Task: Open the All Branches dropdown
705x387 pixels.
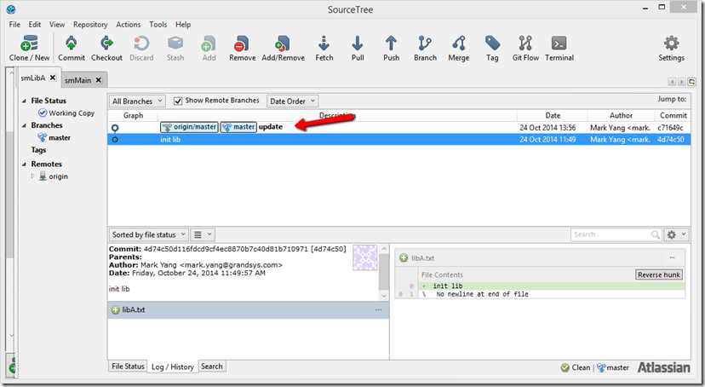Action: (137, 101)
